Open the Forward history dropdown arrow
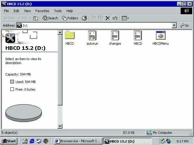 [30, 18]
